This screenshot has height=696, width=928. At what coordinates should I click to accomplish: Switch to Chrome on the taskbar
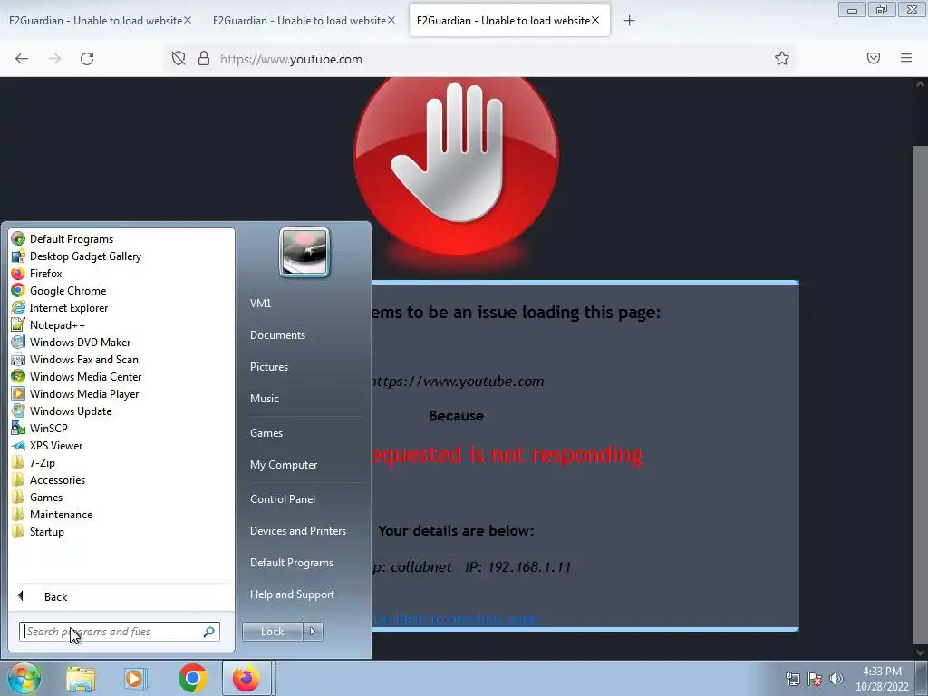(192, 678)
